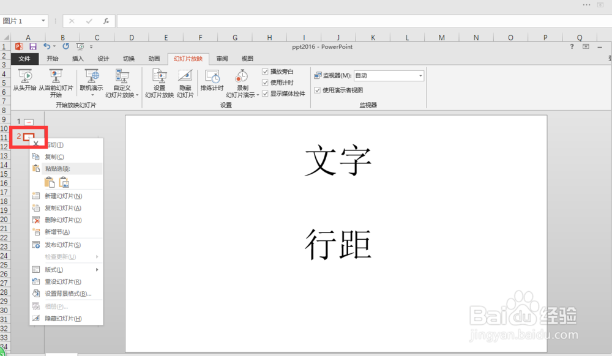Open the 监视器 自动 dropdown
The image size is (612, 356).
420,75
